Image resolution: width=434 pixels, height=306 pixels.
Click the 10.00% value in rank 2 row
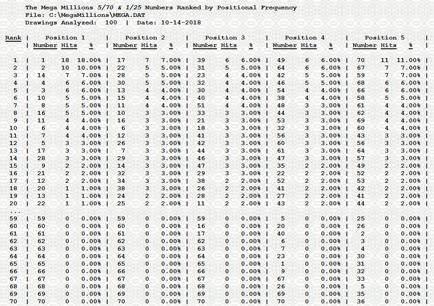point(89,68)
